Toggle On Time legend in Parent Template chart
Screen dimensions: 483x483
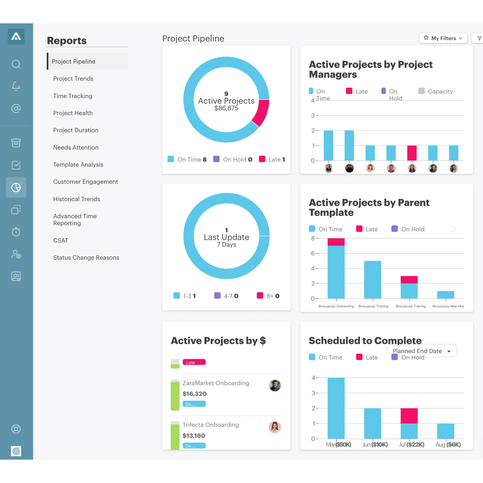point(326,229)
